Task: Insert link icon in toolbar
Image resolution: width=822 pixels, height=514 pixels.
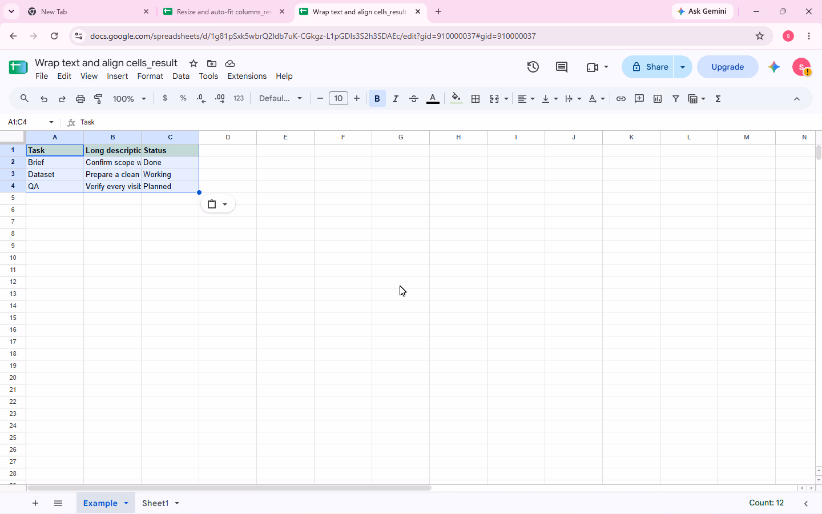Action: 621,99
